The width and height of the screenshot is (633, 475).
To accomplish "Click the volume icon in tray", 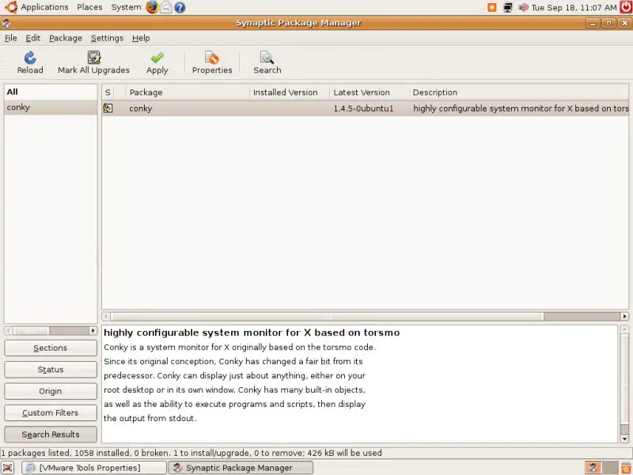I will click(x=523, y=7).
